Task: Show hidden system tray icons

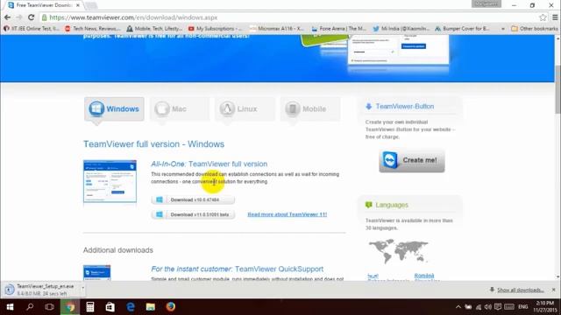Action: 458,307
